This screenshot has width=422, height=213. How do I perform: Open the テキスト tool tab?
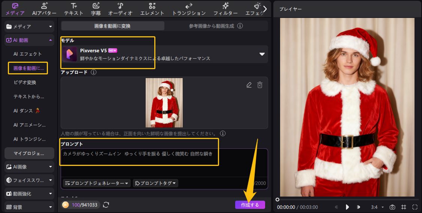(x=74, y=9)
